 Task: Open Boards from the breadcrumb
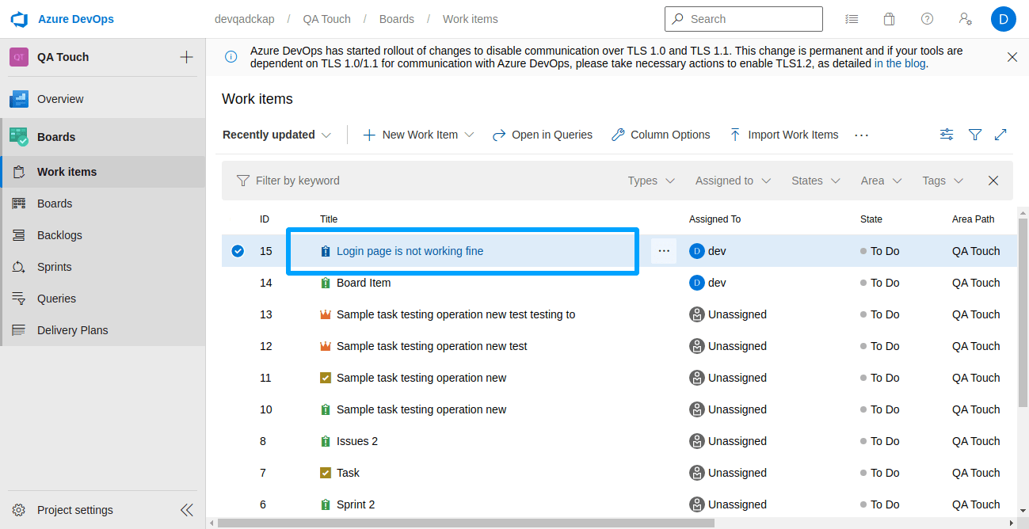point(396,18)
